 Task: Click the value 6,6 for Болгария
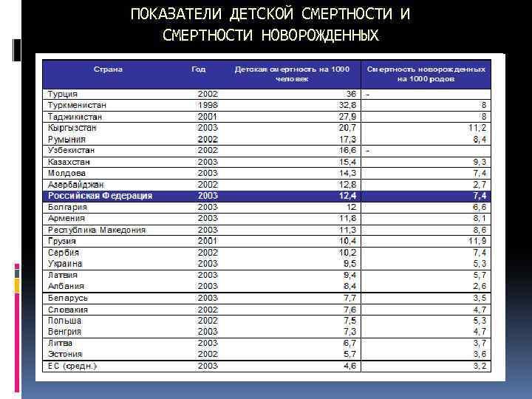480,207
